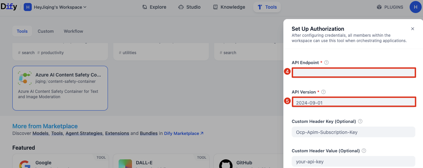Image resolution: width=423 pixels, height=168 pixels.
Task: Open the Azure AI Content Safety Container card
Action: coord(60,88)
